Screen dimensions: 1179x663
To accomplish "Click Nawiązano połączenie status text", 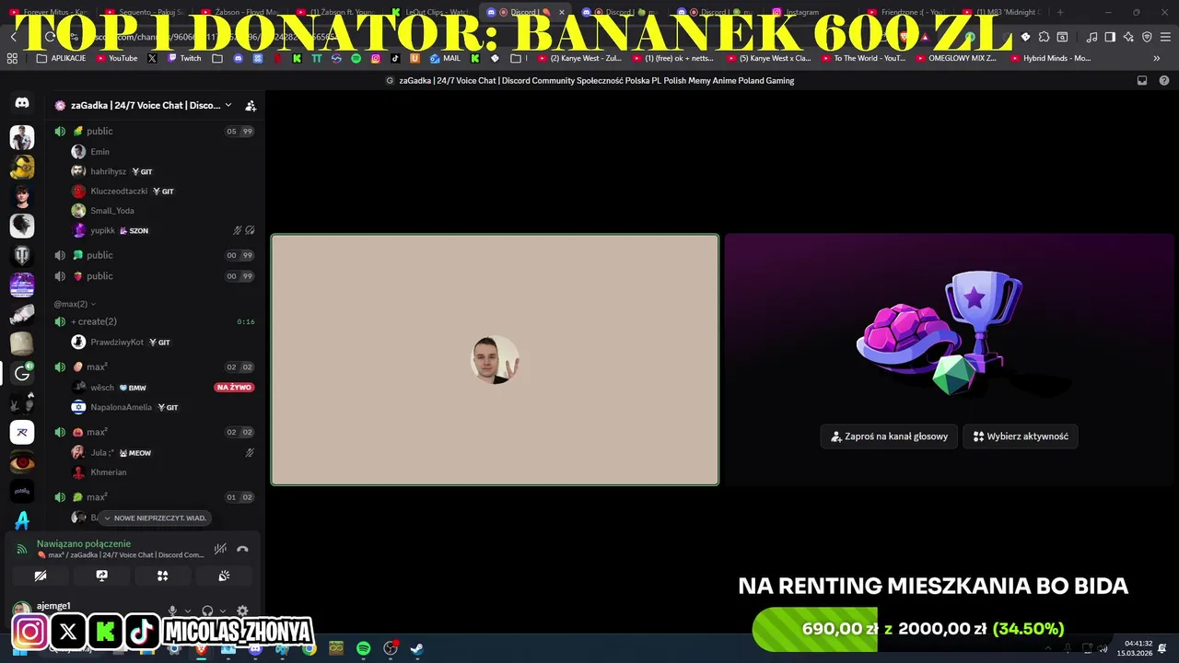I will pyautogui.click(x=84, y=543).
